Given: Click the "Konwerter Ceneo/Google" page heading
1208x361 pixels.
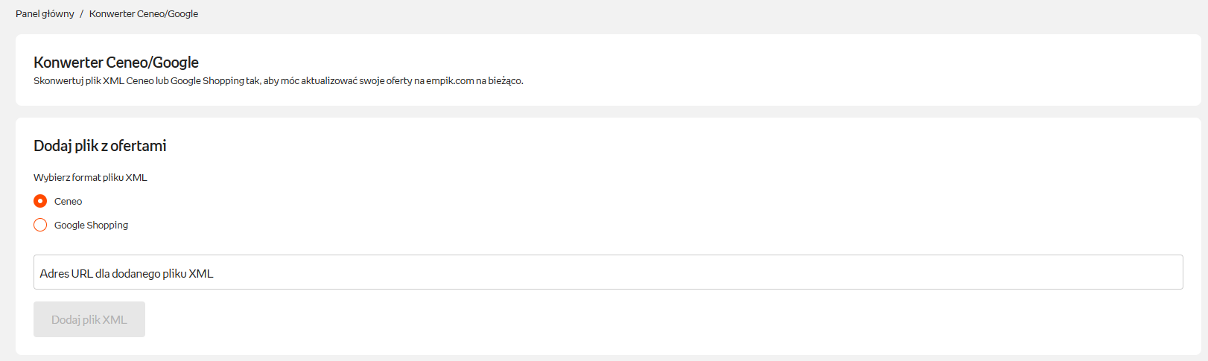Looking at the screenshot, I should [x=116, y=63].
